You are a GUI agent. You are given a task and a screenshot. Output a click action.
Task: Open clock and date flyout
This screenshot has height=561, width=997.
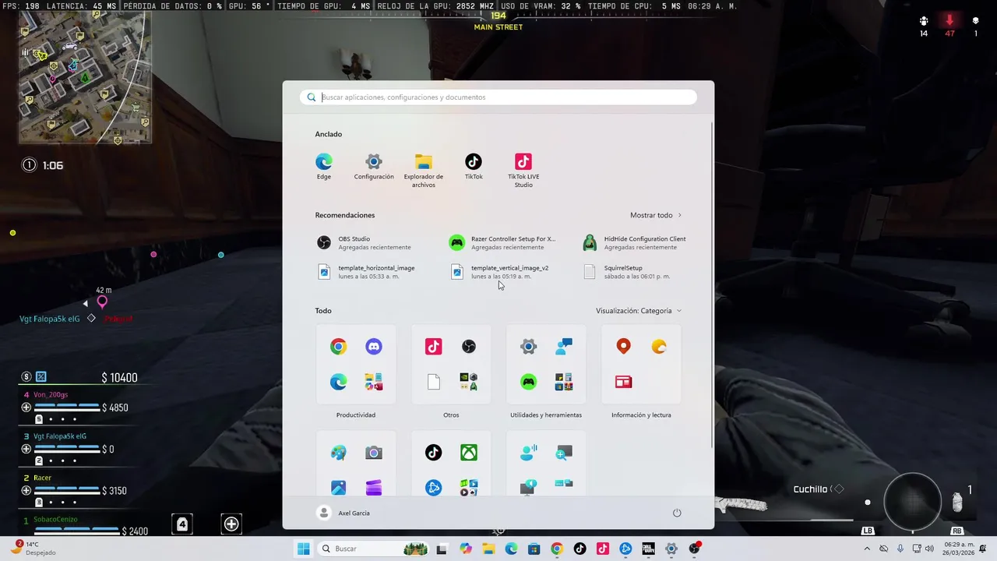[x=958, y=549]
